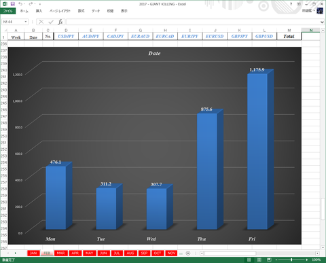
Task: Click the formula bar confirm checkmark icon
Action: point(51,22)
